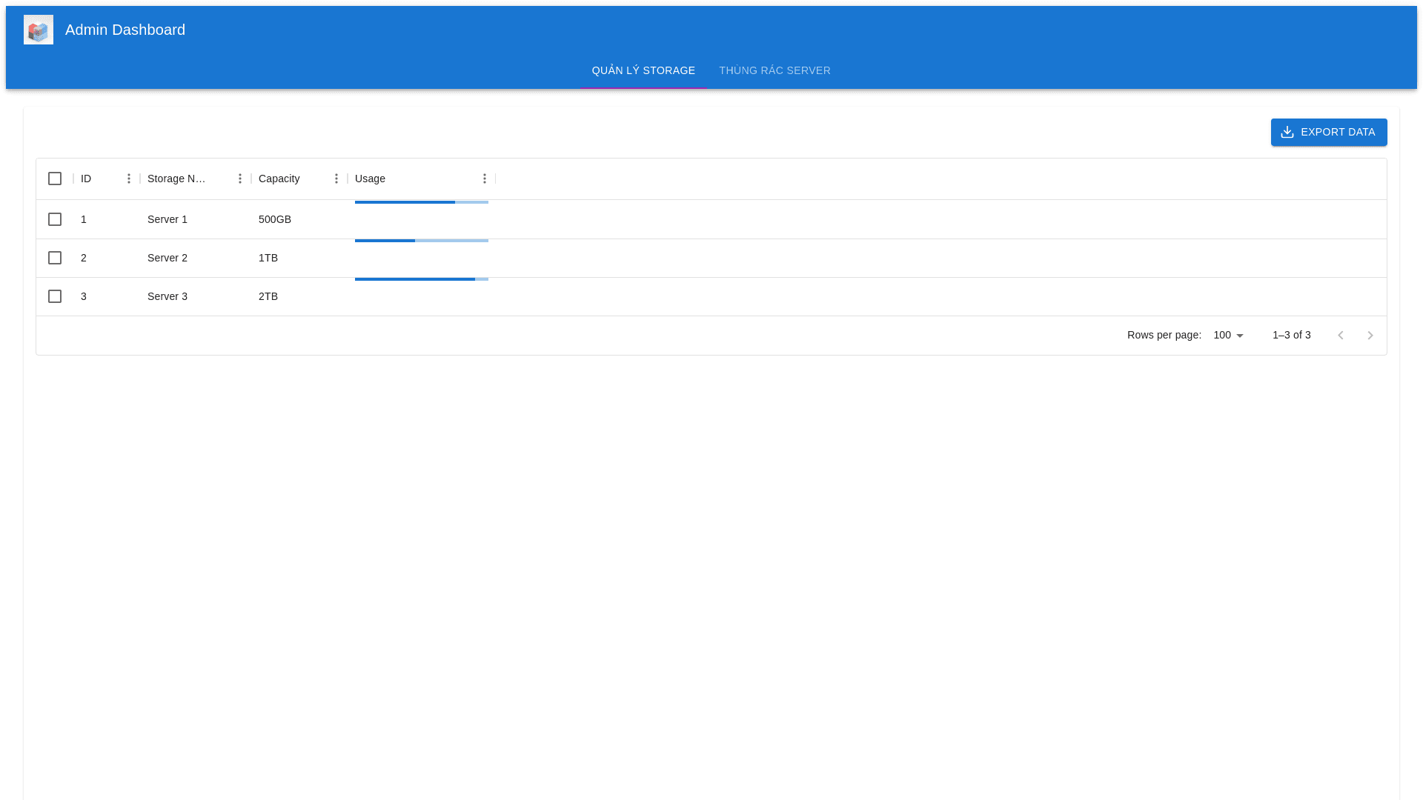Sort by the Usage column header
Image resolution: width=1423 pixels, height=800 pixels.
coord(370,179)
